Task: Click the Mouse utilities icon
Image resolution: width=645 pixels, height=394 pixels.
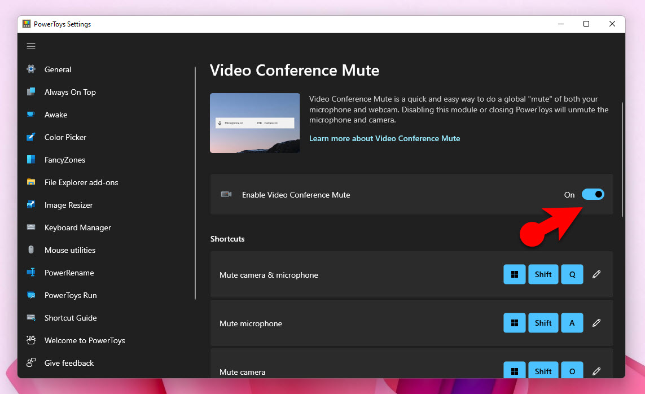Action: point(31,249)
